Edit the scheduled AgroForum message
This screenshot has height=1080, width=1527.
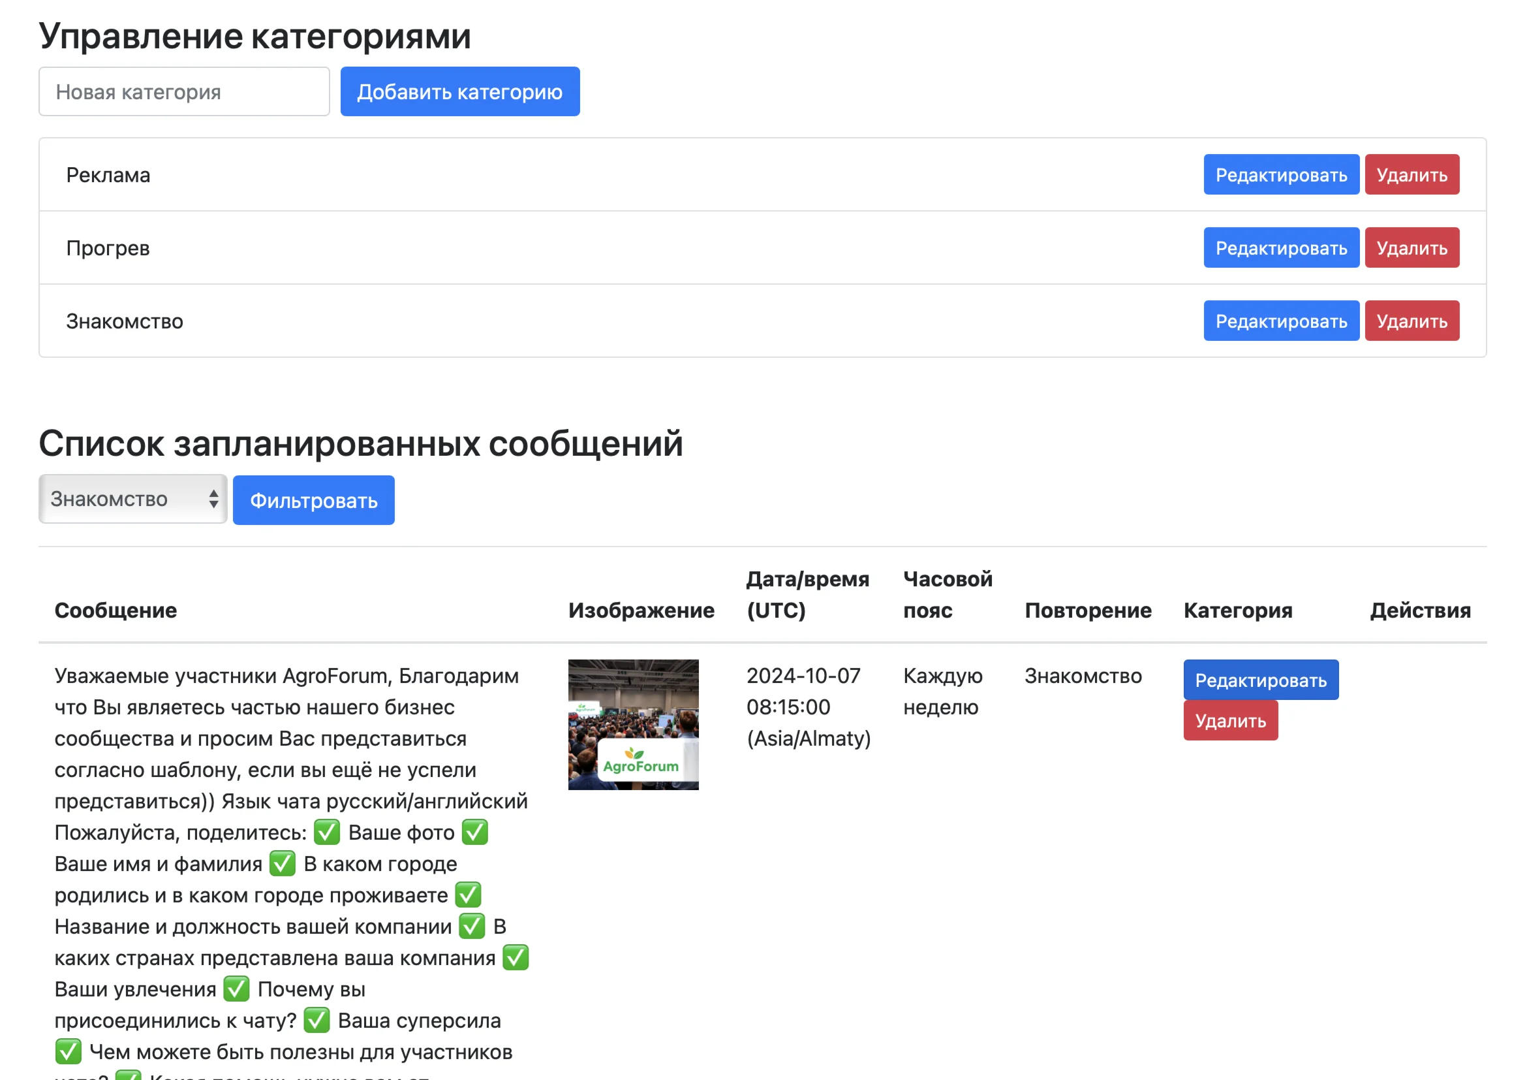pos(1260,680)
